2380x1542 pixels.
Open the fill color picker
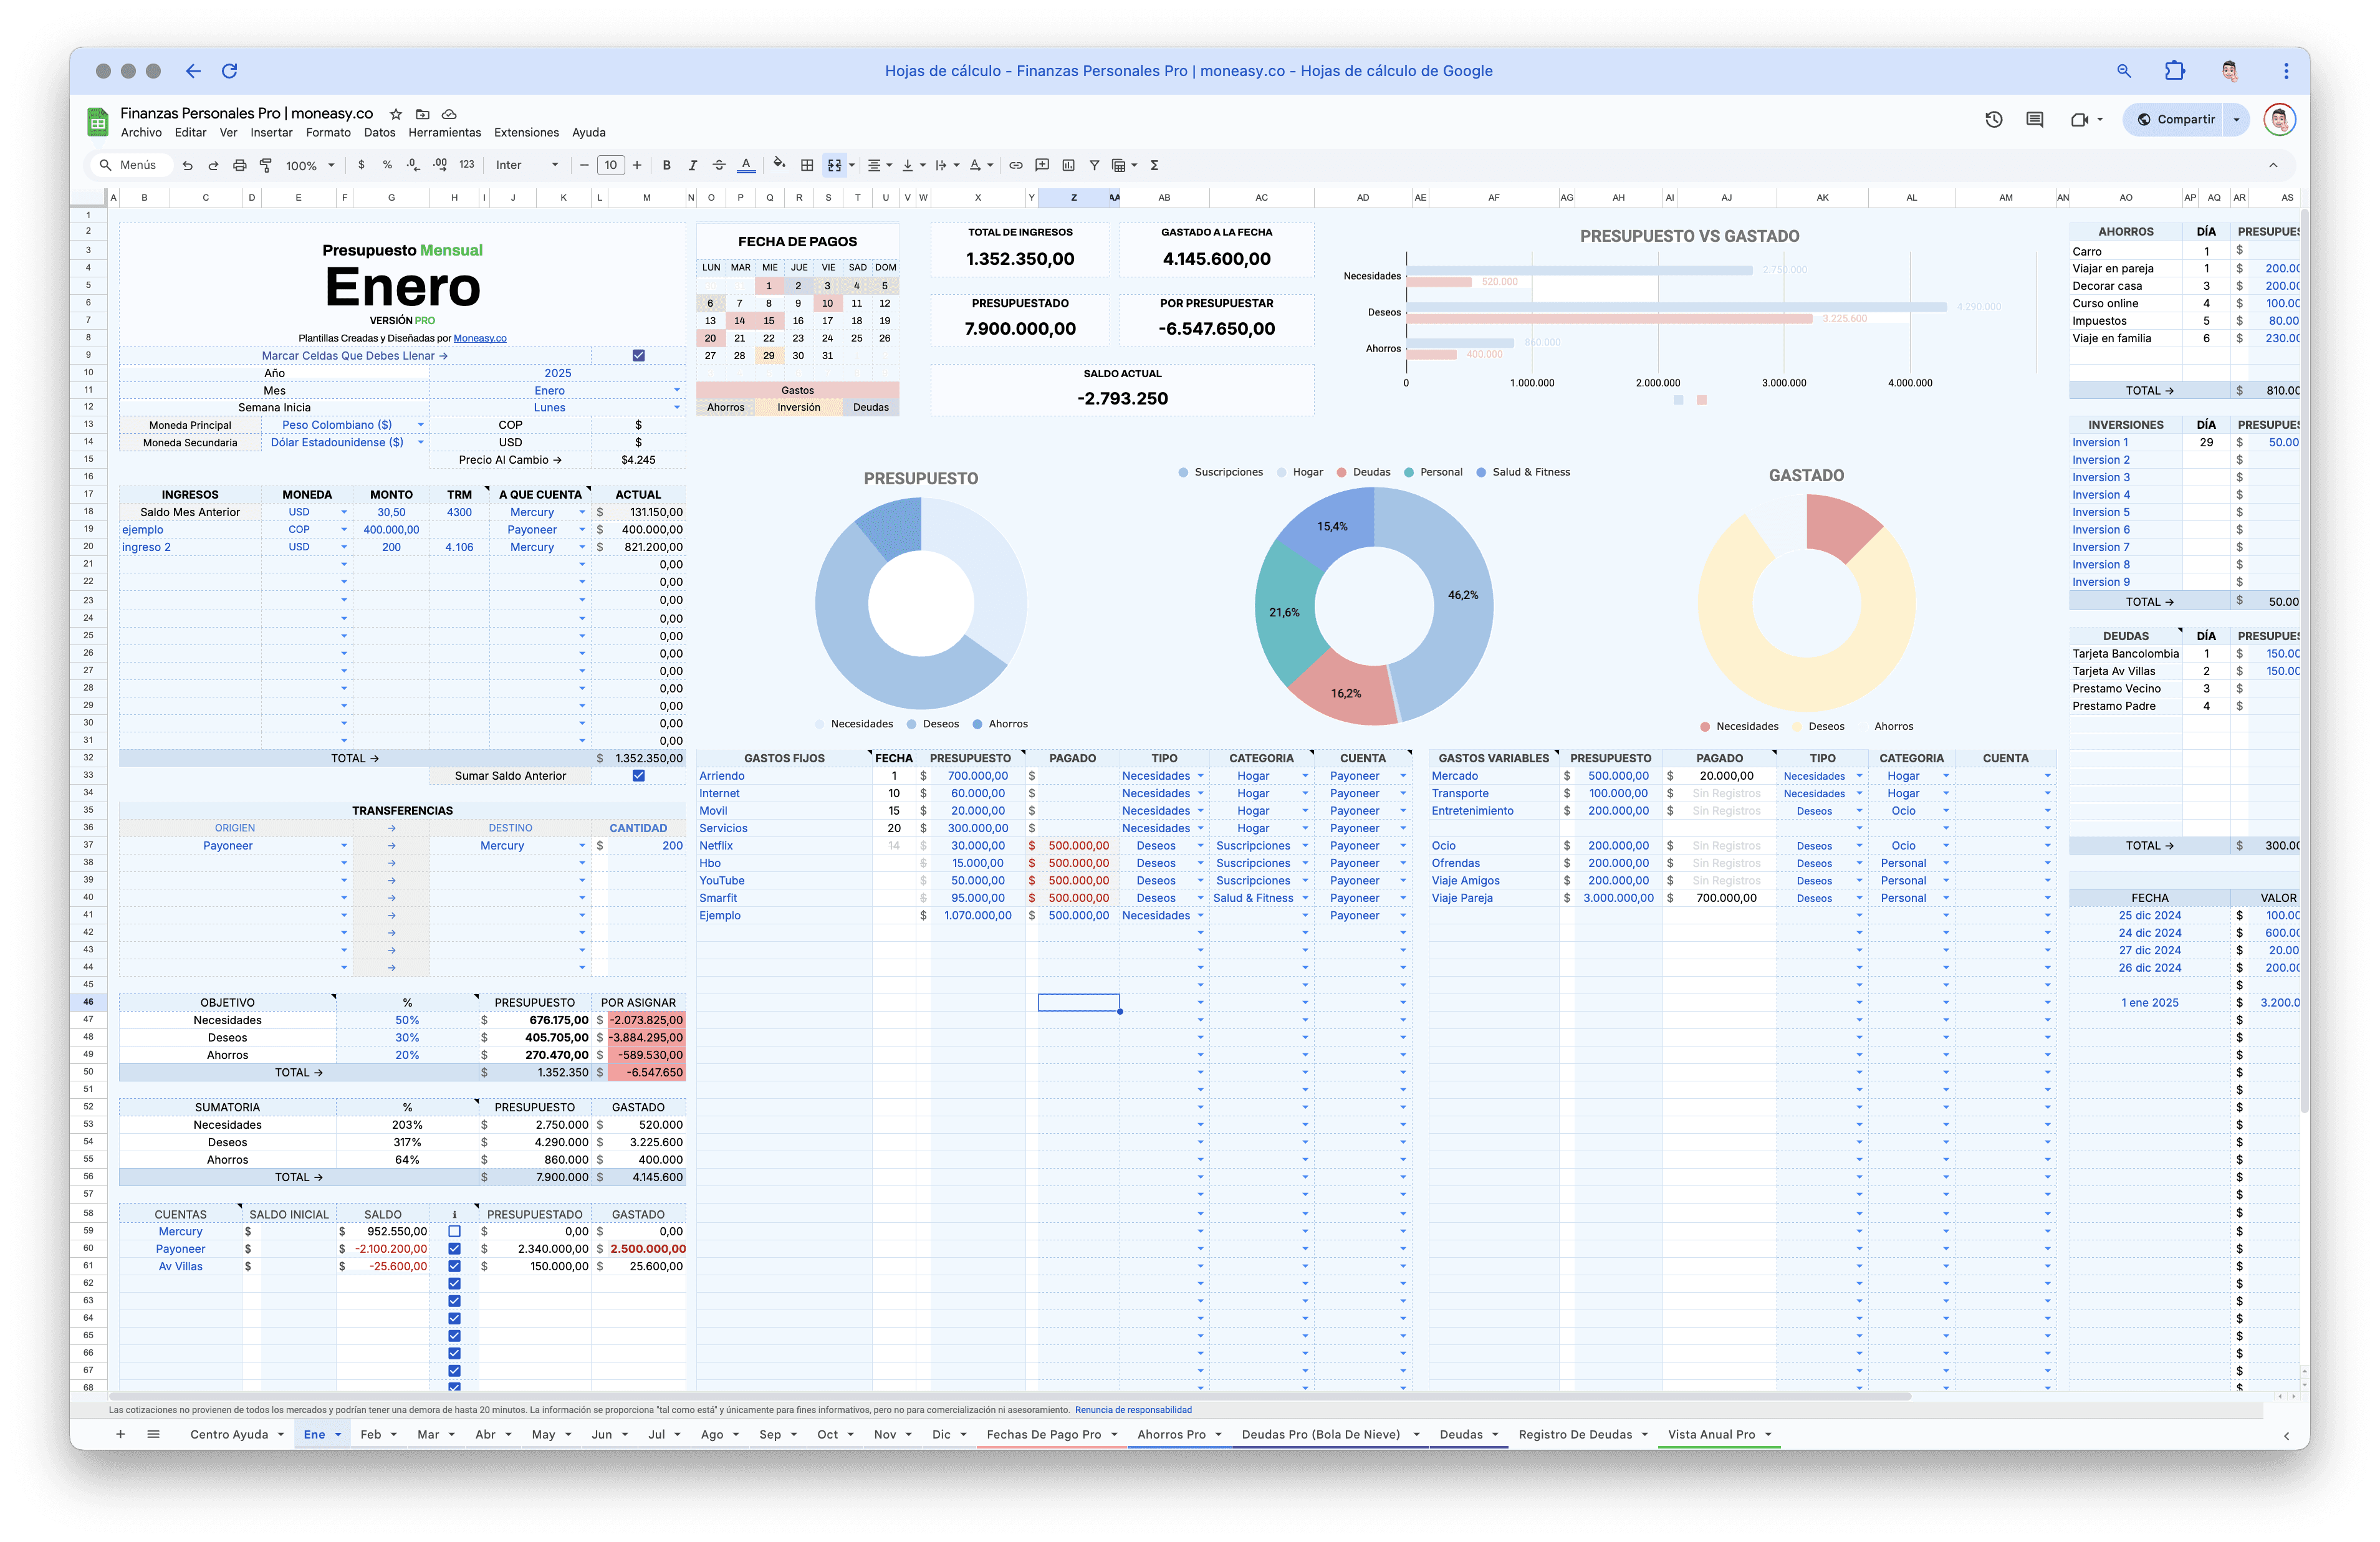[x=779, y=164]
